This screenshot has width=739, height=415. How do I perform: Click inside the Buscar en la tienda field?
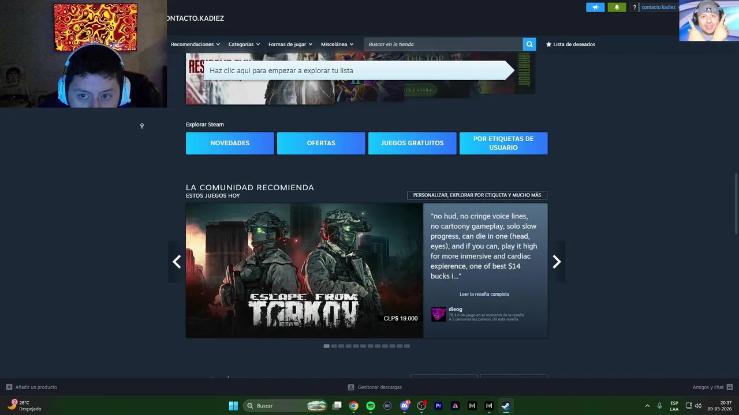tap(443, 44)
